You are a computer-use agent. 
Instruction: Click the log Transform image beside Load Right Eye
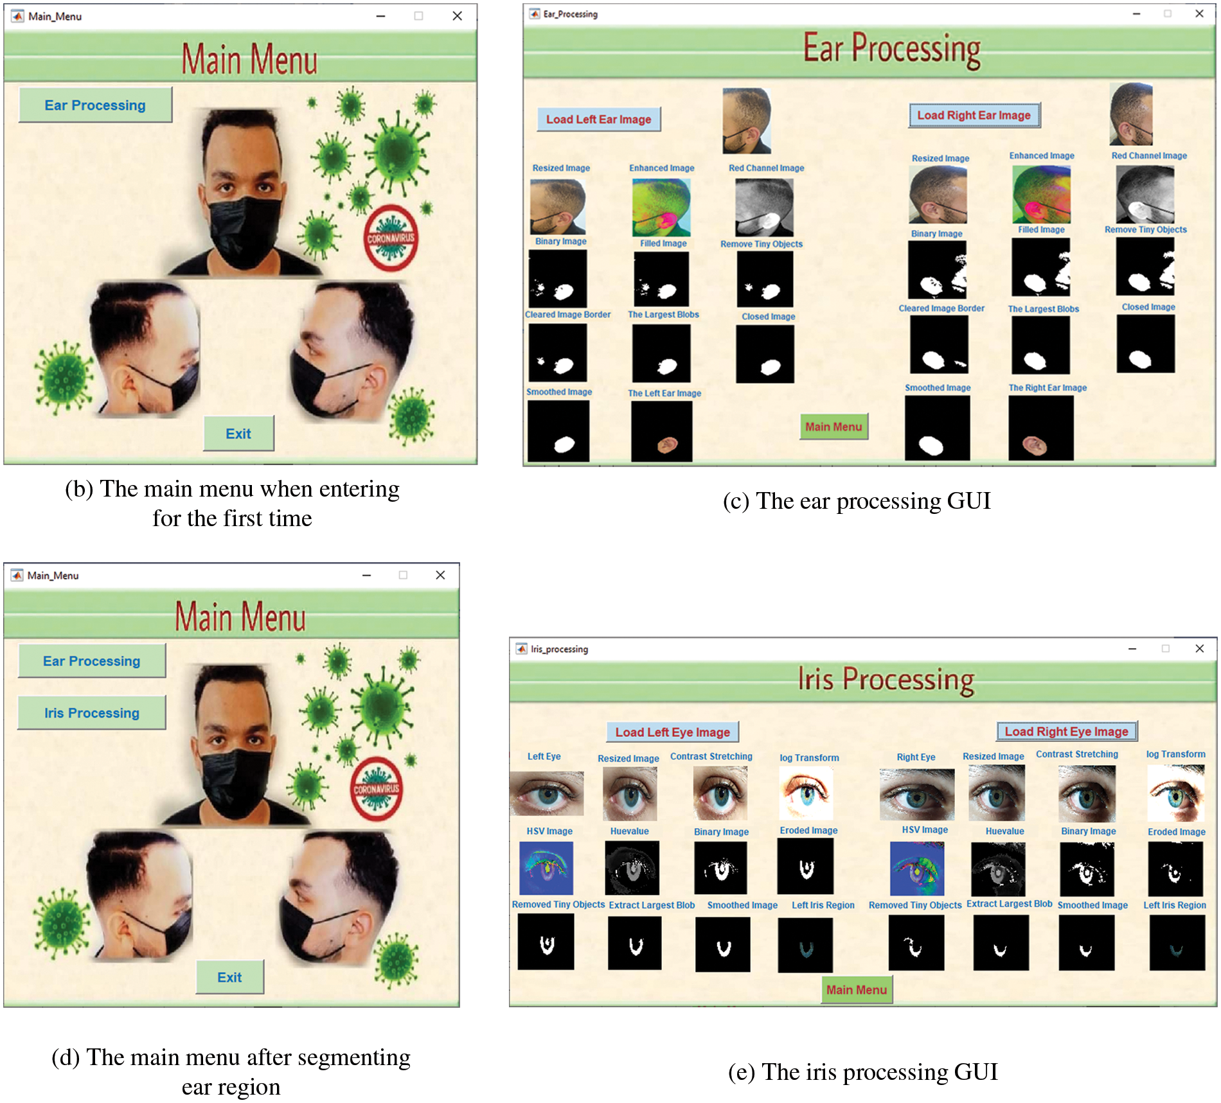click(x=1175, y=793)
